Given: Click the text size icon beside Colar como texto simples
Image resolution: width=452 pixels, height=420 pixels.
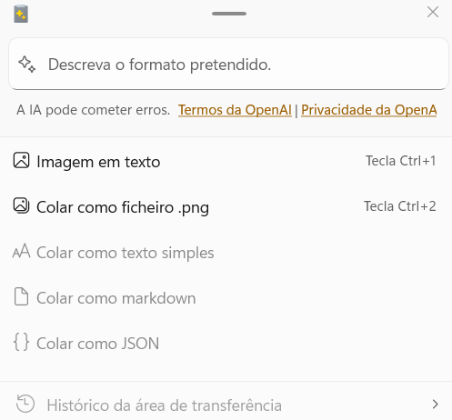Looking at the screenshot, I should click(x=21, y=251).
